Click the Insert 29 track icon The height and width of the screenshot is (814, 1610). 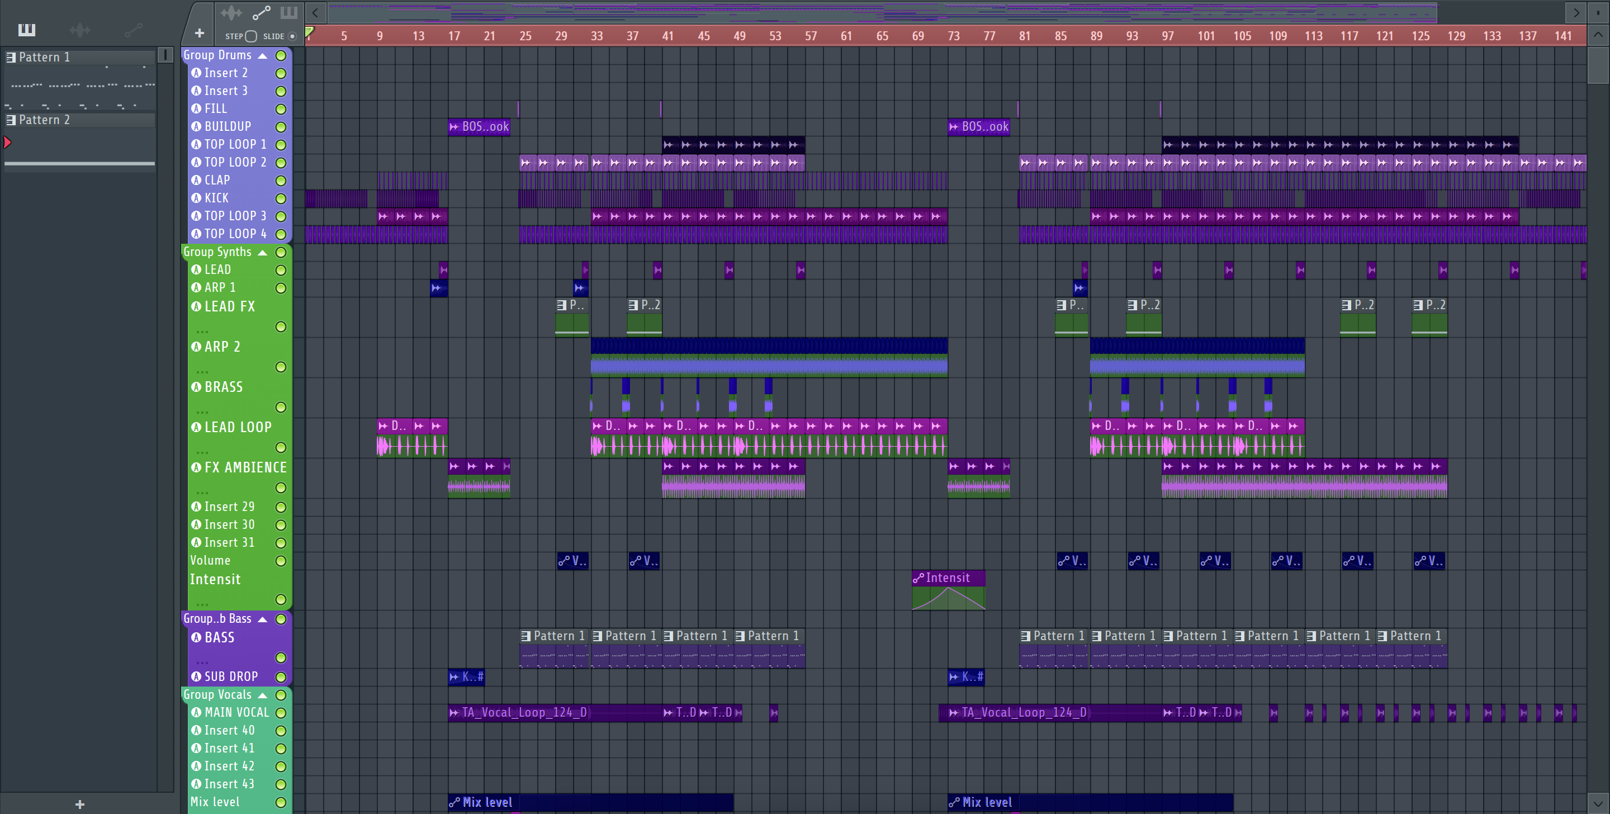click(x=196, y=507)
